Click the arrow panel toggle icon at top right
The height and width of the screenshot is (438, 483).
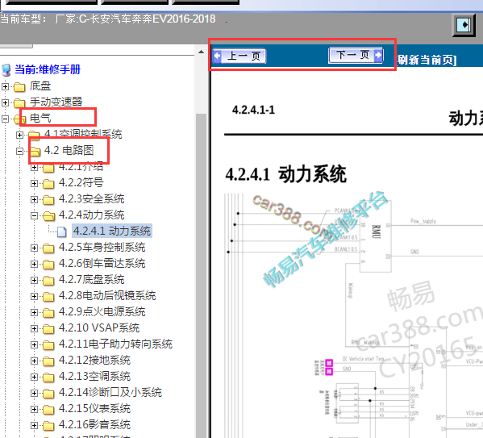pyautogui.click(x=464, y=25)
